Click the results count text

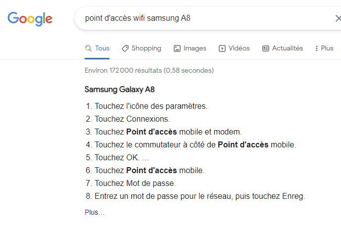149,71
